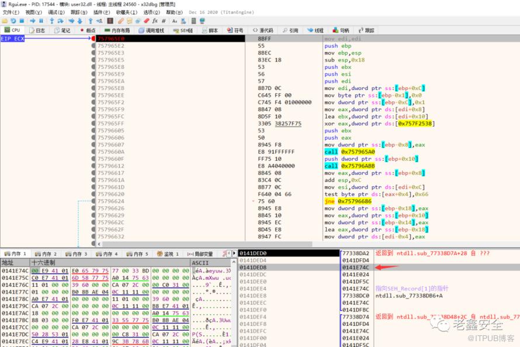The height and width of the screenshot is (347, 520).
Task: Click the Step Into toolbar icon
Action: pyautogui.click(x=52, y=20)
